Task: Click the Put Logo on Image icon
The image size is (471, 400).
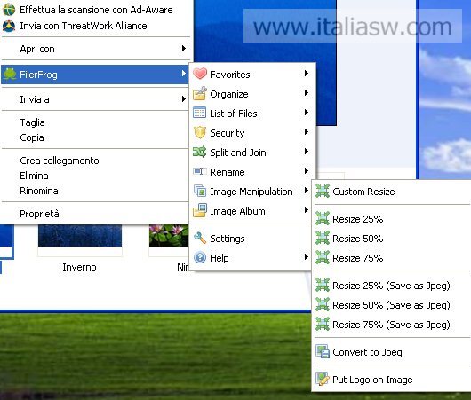Action: click(323, 379)
